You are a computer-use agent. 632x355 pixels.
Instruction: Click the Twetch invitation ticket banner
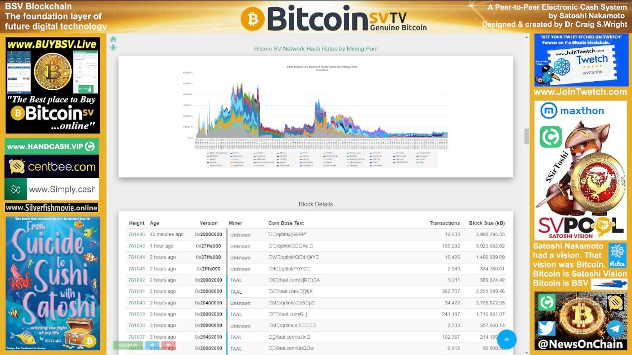click(x=581, y=60)
